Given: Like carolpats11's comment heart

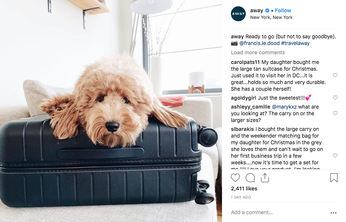Looking at the screenshot, I should click(335, 75).
